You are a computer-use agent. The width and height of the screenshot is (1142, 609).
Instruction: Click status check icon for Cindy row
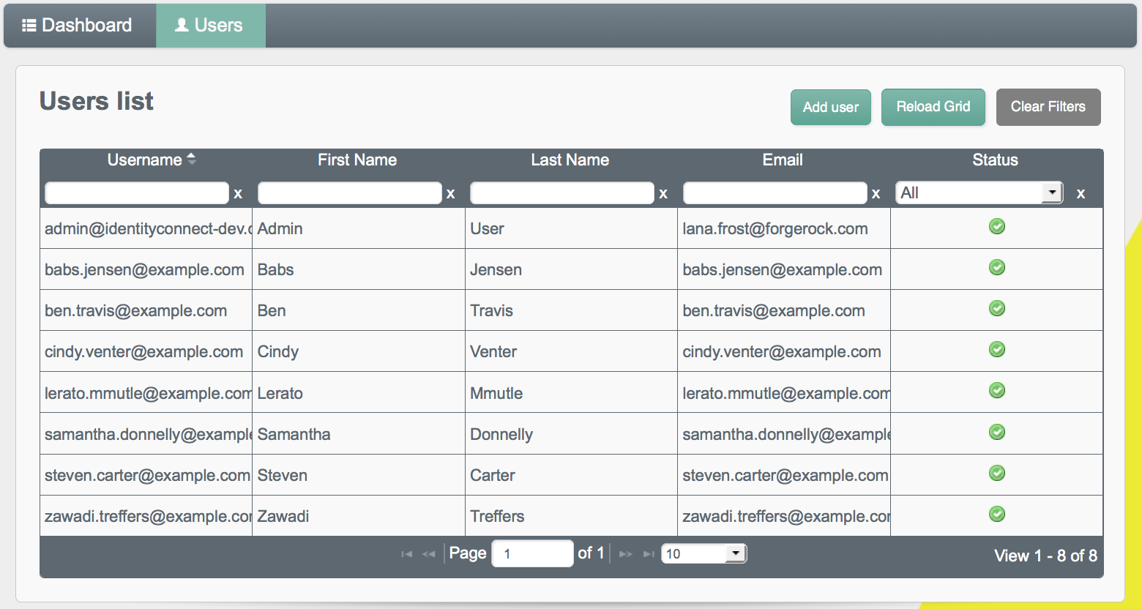997,349
